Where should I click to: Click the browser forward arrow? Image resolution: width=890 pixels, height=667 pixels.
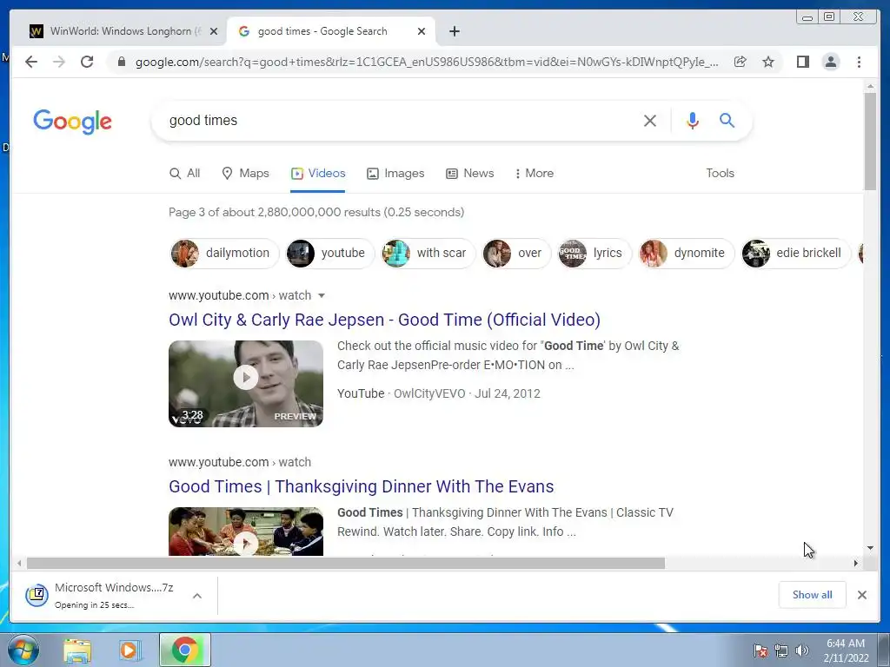click(x=59, y=62)
